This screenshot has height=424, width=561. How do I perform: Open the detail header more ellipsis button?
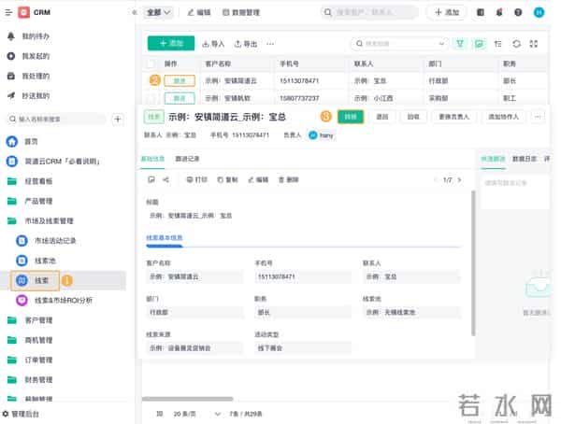(537, 117)
